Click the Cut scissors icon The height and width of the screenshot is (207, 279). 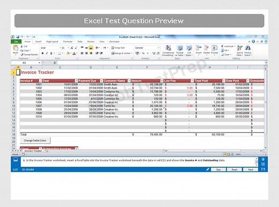pyautogui.click(x=21, y=46)
